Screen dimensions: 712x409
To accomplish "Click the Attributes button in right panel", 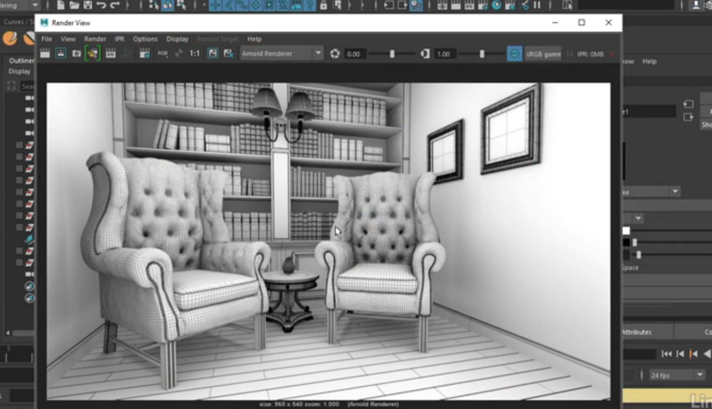I will tap(648, 332).
